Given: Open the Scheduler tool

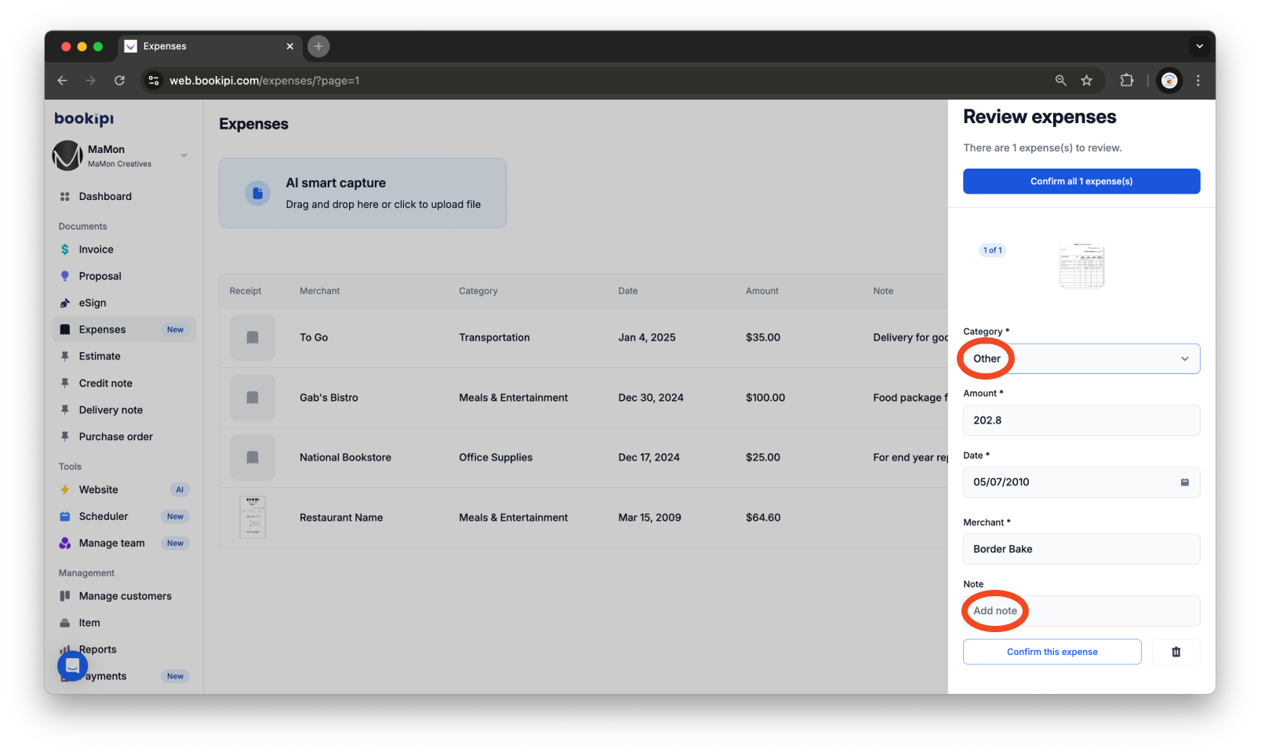Looking at the screenshot, I should (x=103, y=516).
